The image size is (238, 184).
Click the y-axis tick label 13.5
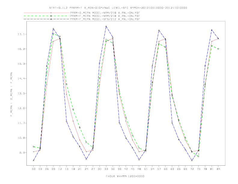(21, 94)
